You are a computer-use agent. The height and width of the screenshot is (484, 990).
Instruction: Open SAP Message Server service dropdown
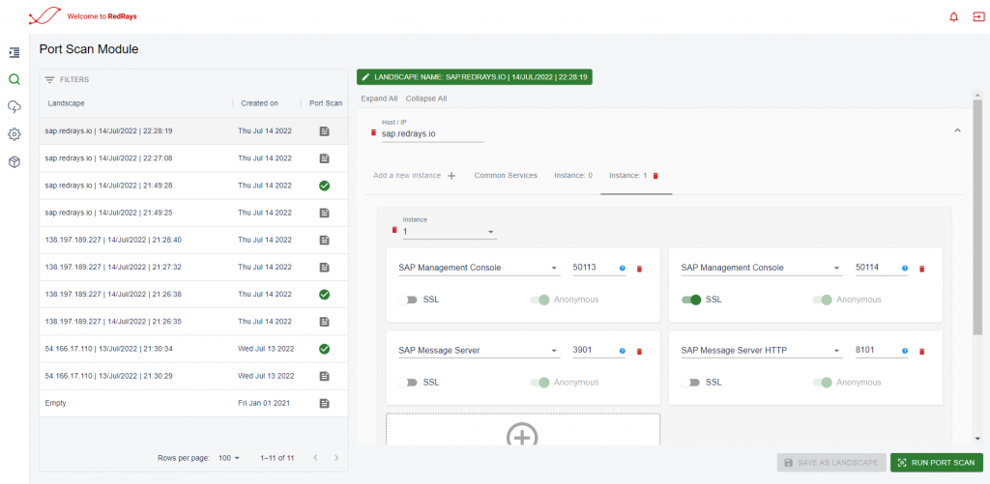point(480,351)
